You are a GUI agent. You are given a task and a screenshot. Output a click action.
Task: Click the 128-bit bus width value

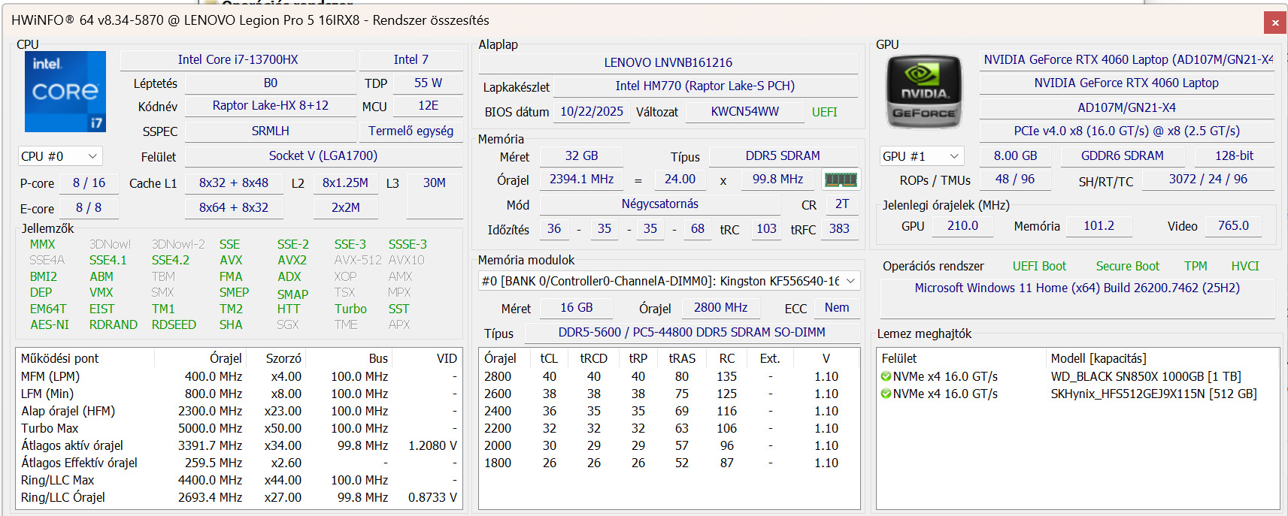coord(1235,155)
